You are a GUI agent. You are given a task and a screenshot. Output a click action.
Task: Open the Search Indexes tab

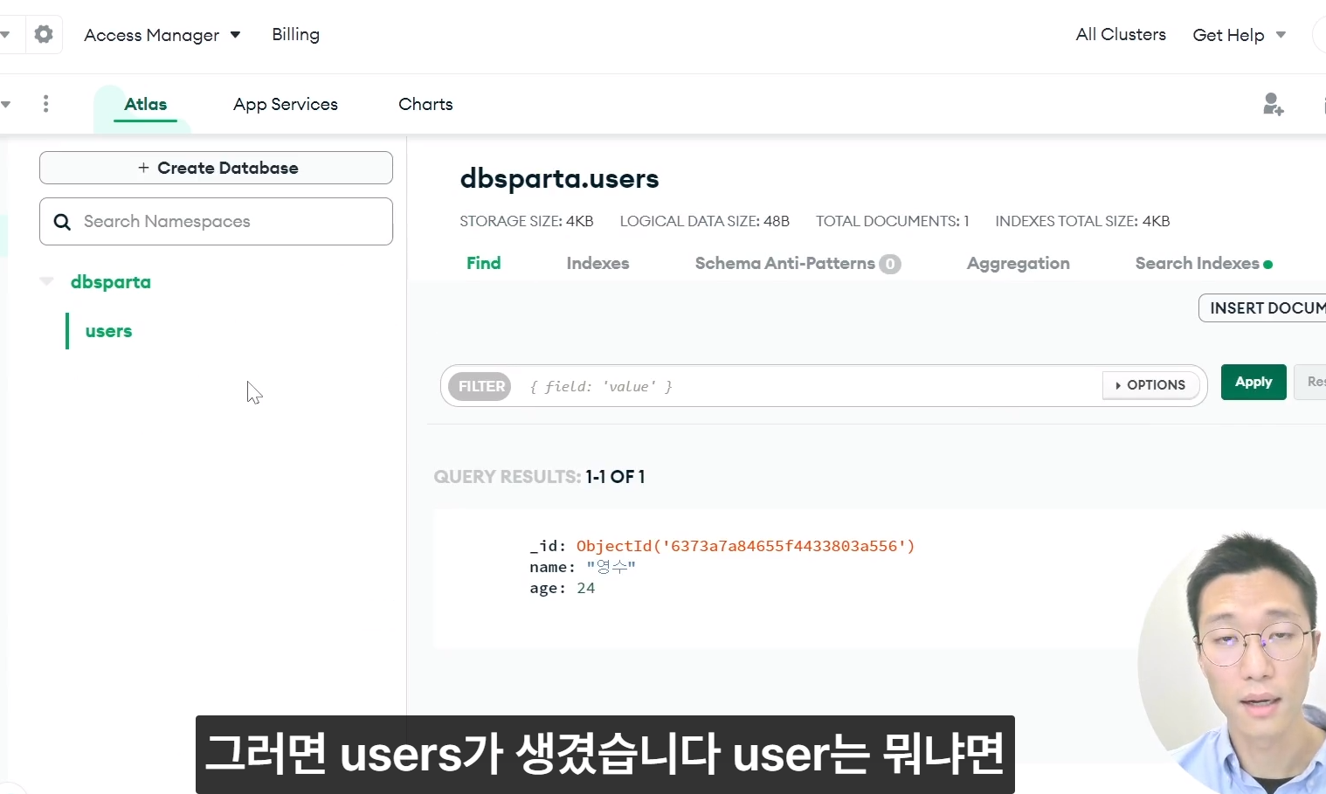pyautogui.click(x=1197, y=263)
